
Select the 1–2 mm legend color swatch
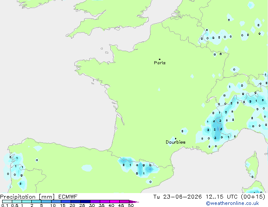[27, 202]
